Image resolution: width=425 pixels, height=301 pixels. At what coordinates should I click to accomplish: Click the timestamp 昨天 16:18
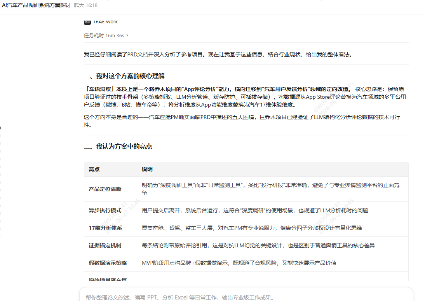click(85, 5)
